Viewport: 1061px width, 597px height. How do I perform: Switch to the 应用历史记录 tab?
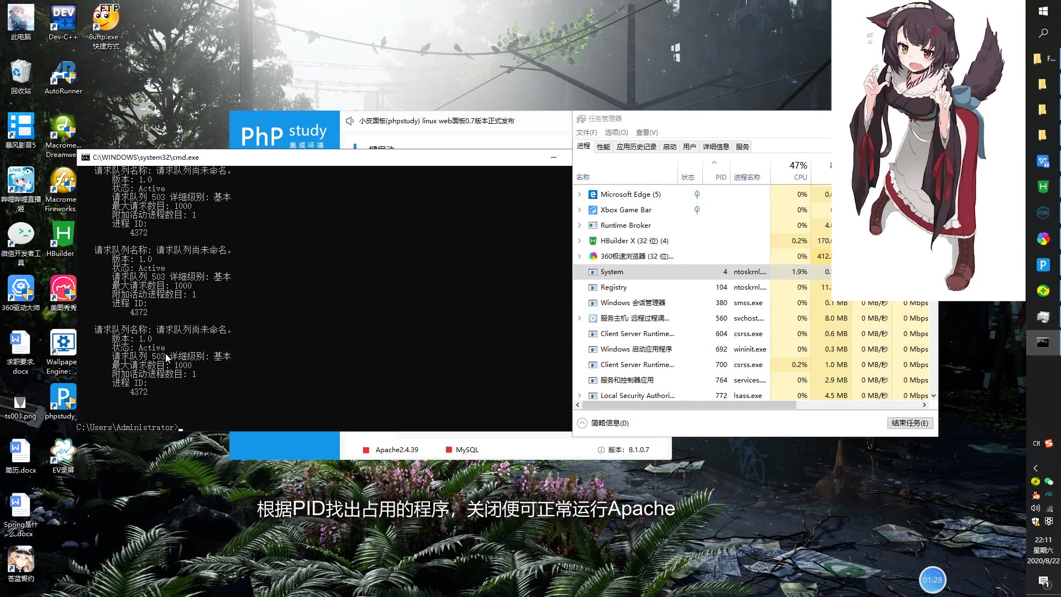tap(637, 147)
